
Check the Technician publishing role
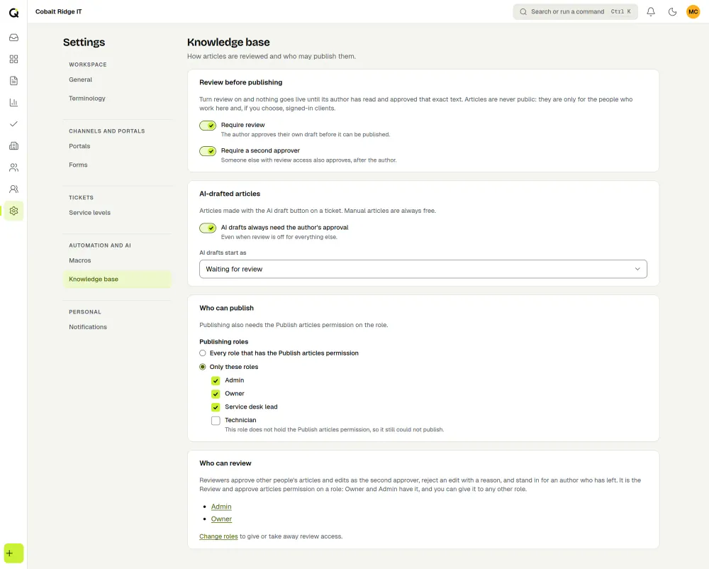[x=216, y=421]
